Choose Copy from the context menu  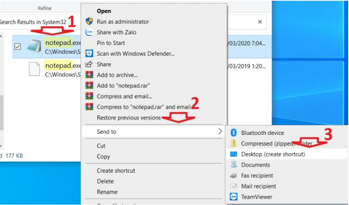[x=103, y=156]
